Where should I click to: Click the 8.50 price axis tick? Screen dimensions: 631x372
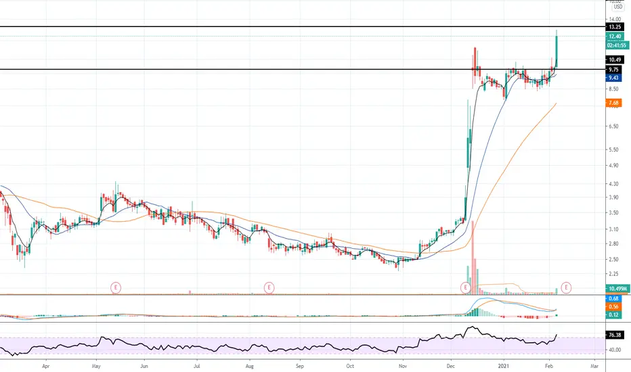613,89
